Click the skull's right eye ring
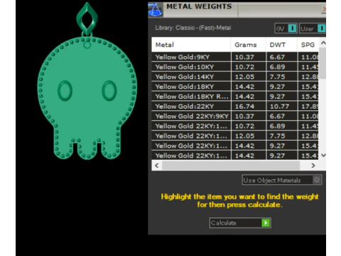Image resolution: width=341 pixels, height=256 pixels. coord(109,90)
